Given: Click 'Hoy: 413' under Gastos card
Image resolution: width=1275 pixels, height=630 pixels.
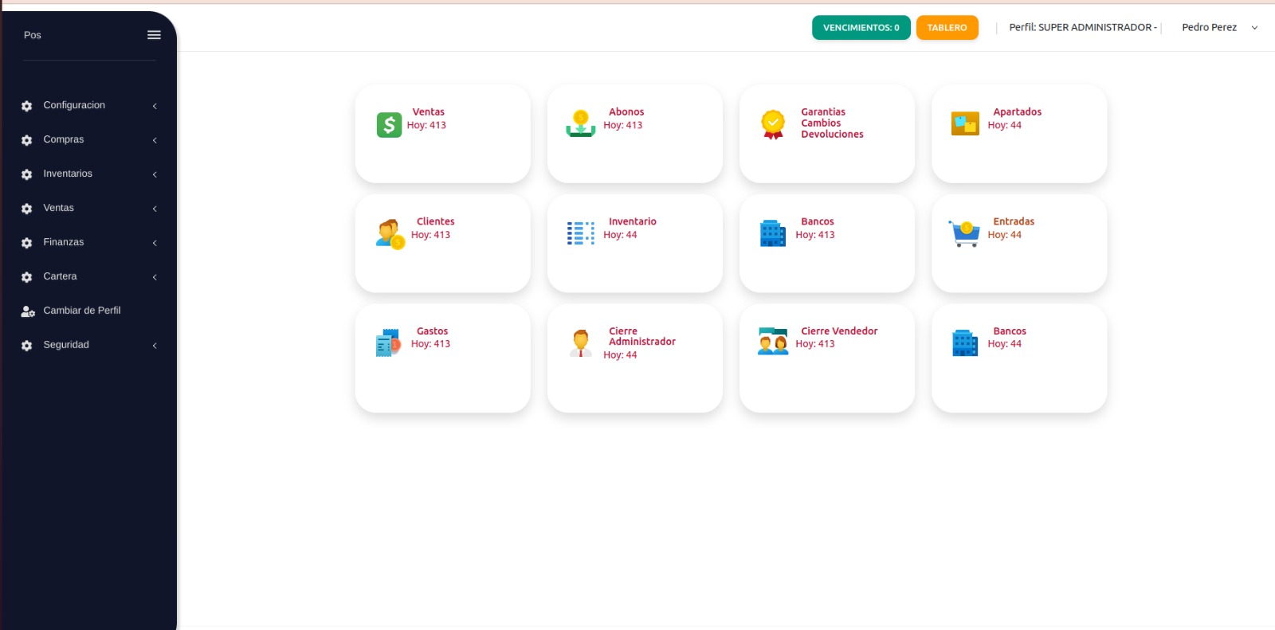Looking at the screenshot, I should pyautogui.click(x=430, y=344).
